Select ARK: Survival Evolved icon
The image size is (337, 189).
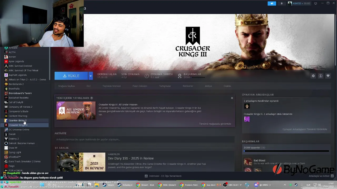coord(6,66)
